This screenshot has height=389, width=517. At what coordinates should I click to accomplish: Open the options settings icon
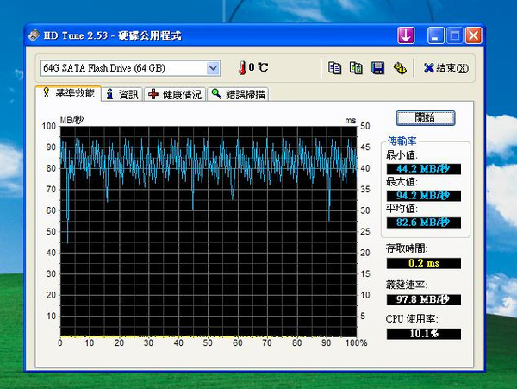point(400,68)
